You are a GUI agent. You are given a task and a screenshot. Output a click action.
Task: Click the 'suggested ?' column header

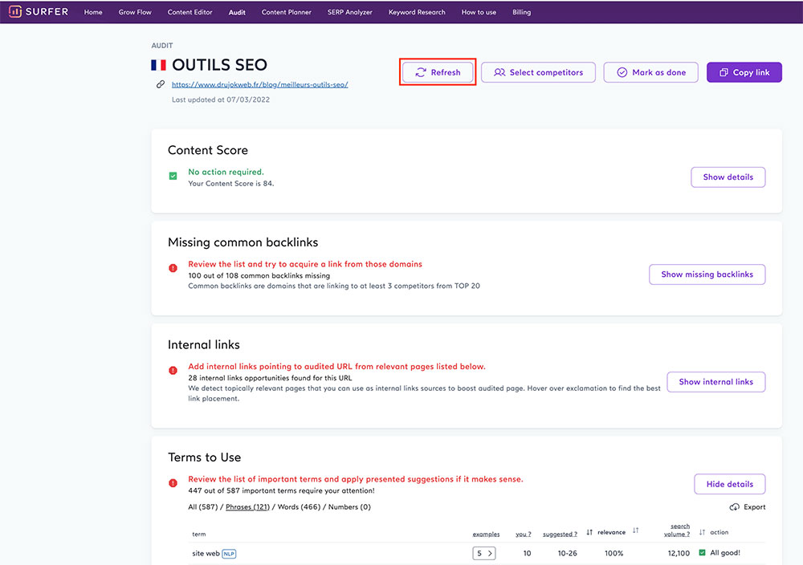pos(560,535)
